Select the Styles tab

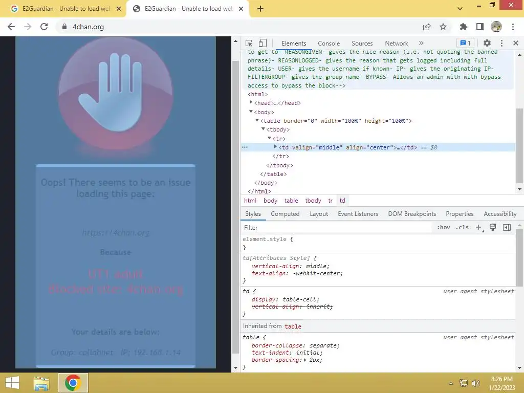[253, 214]
